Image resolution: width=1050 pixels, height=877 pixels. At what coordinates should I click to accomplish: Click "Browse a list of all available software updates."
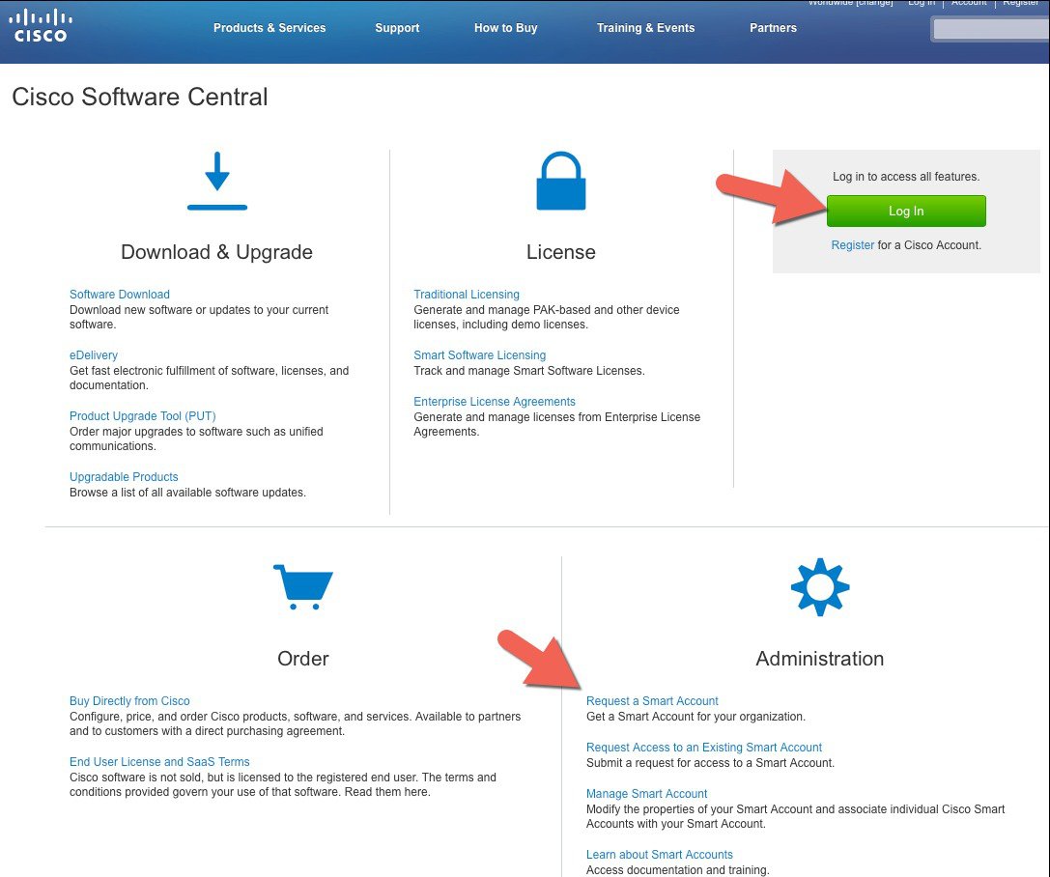coord(187,492)
